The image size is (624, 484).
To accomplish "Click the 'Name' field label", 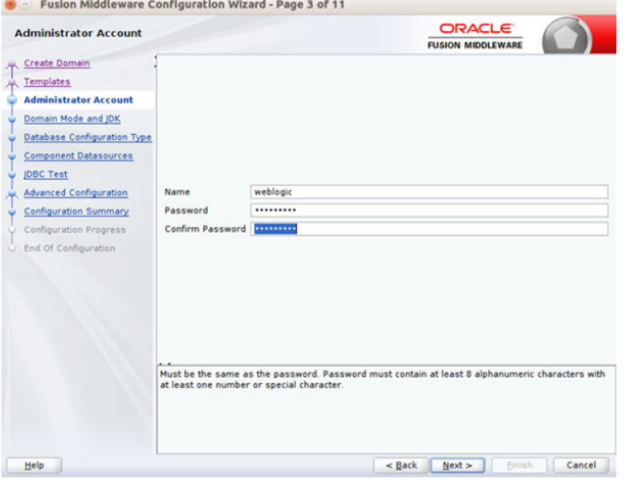I will point(177,192).
